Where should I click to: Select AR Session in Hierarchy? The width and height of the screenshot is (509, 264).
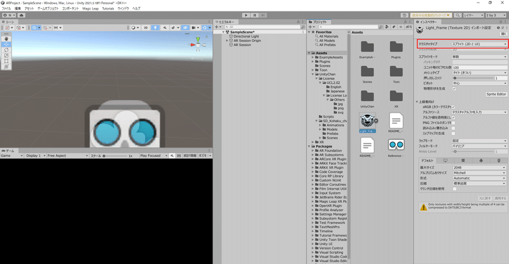242,45
